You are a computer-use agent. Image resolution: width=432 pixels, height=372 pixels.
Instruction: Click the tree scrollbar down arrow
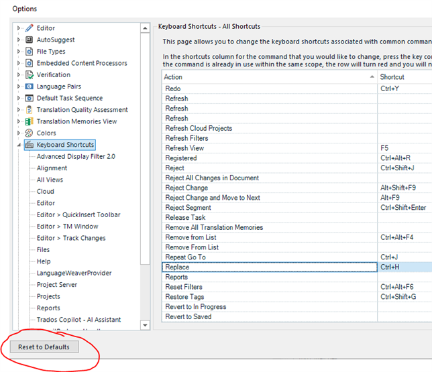click(x=145, y=325)
